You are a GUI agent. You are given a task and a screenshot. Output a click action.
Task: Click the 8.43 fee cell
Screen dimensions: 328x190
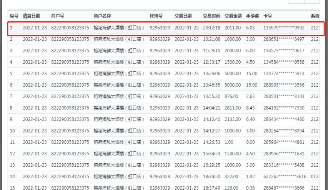coord(250,108)
